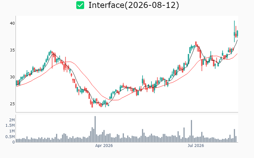Screen dimensions: 254x158
Task: Click the 1.5M volume axis label
Action: pos(10,125)
